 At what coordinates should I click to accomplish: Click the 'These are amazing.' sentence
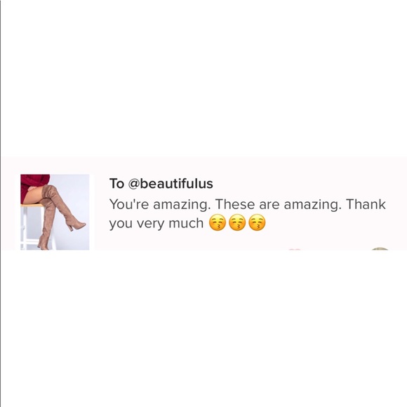tap(279, 204)
